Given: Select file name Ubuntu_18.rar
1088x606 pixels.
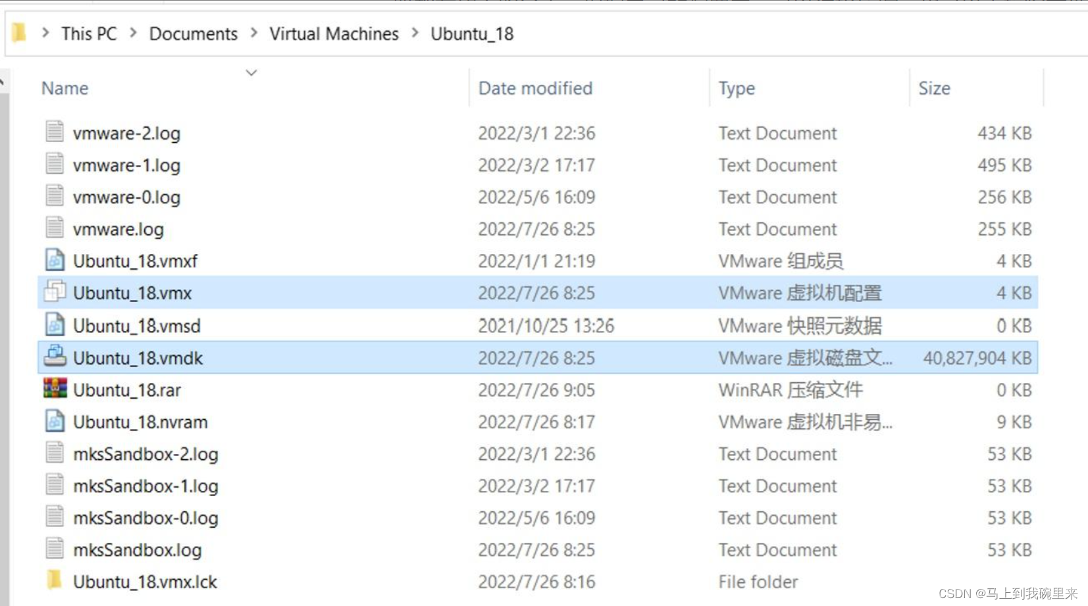Looking at the screenshot, I should [x=127, y=390].
